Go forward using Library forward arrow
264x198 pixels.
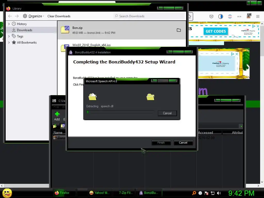[x=17, y=16]
